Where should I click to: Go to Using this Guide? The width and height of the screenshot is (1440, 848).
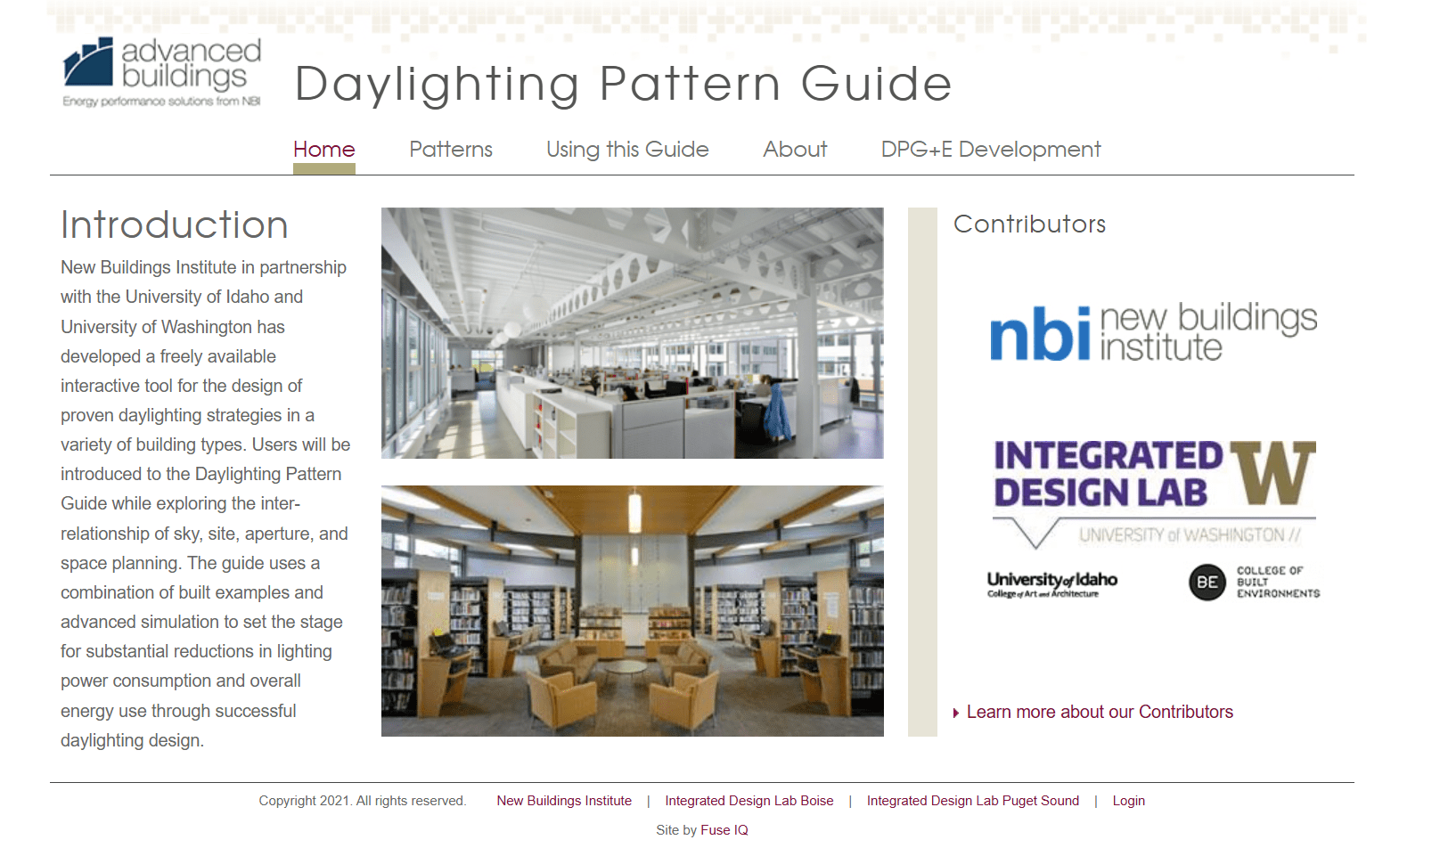click(x=627, y=150)
